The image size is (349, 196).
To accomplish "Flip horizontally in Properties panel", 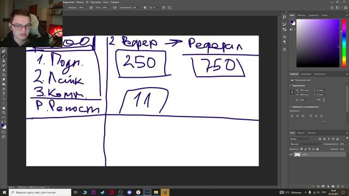I will click(x=319, y=100).
